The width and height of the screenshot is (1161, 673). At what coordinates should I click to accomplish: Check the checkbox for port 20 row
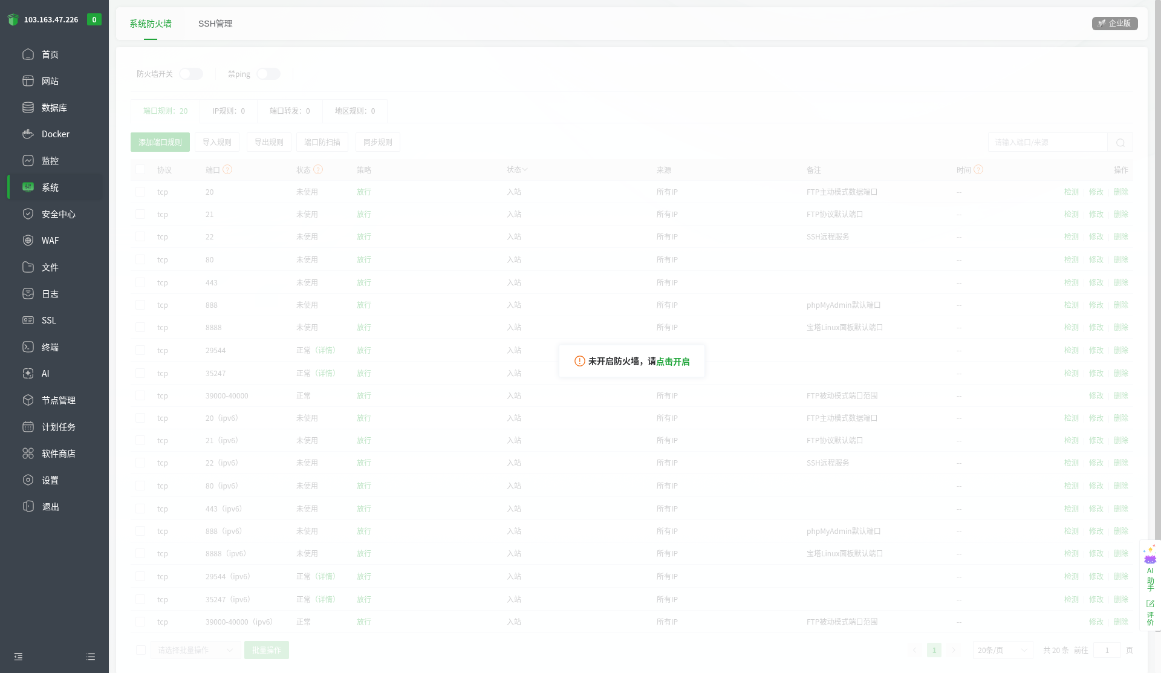[x=140, y=192]
